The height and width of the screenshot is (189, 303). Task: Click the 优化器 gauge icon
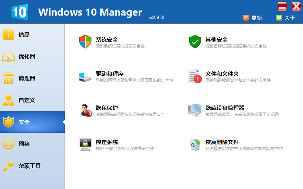[9, 56]
